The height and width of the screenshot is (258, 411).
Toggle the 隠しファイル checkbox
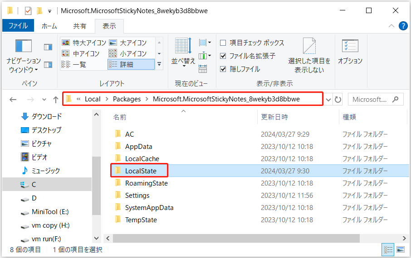click(x=223, y=69)
